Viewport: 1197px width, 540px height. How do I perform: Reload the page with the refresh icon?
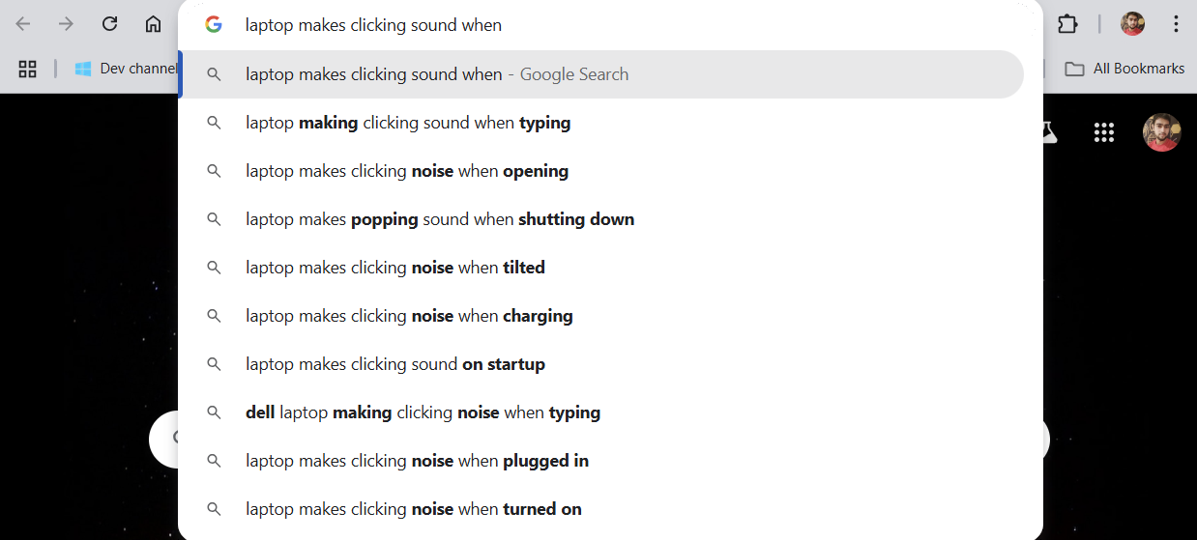(x=109, y=24)
